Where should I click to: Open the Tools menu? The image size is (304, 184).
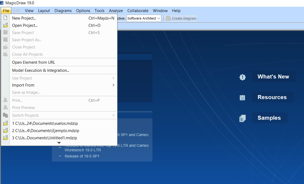coord(100,11)
